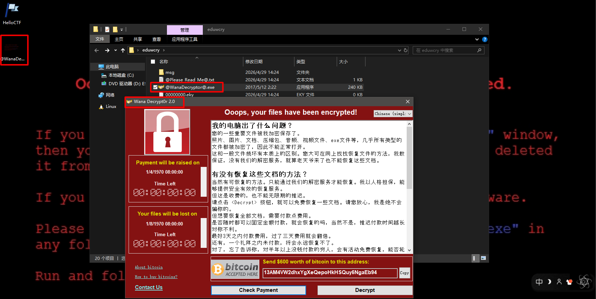This screenshot has width=596, height=299.
Task: Switch Explorer to large icons view
Action: coord(483,258)
